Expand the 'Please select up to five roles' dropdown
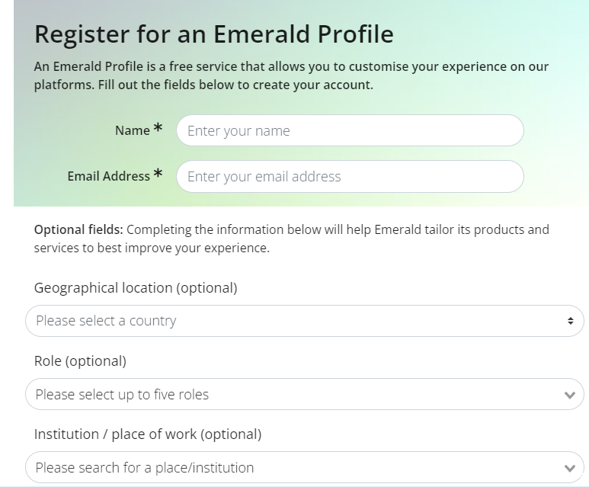This screenshot has height=487, width=589. (297, 395)
